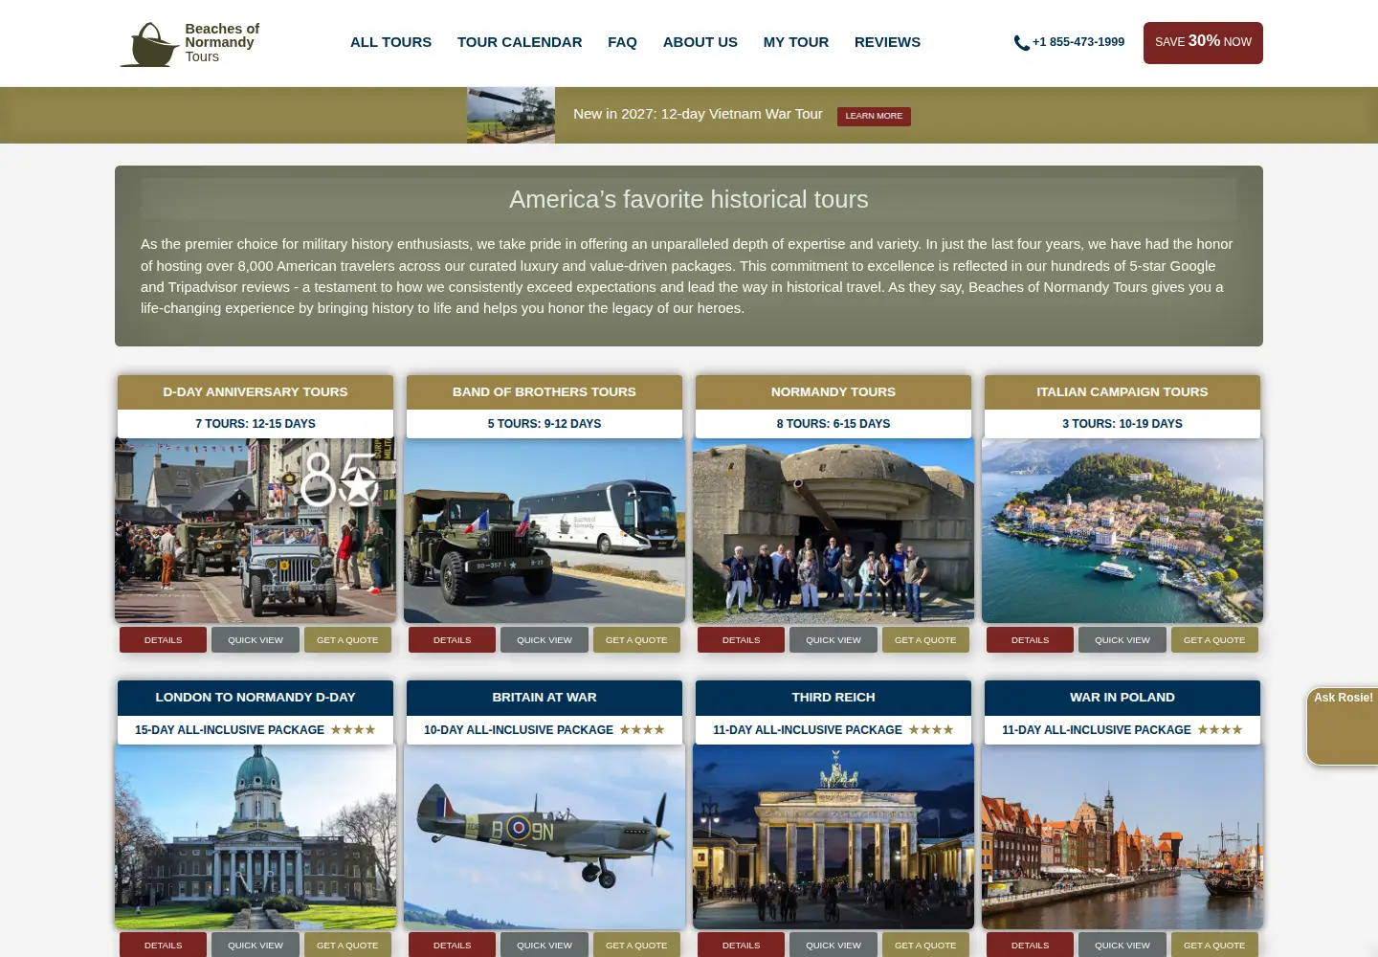The height and width of the screenshot is (957, 1378).
Task: Get a quote for War in Poland
Action: click(1214, 945)
